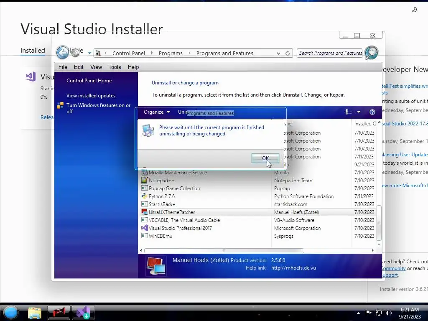Open the recent locations dropdown beside navigation arrows
This screenshot has height=321, width=428.
click(89, 53)
